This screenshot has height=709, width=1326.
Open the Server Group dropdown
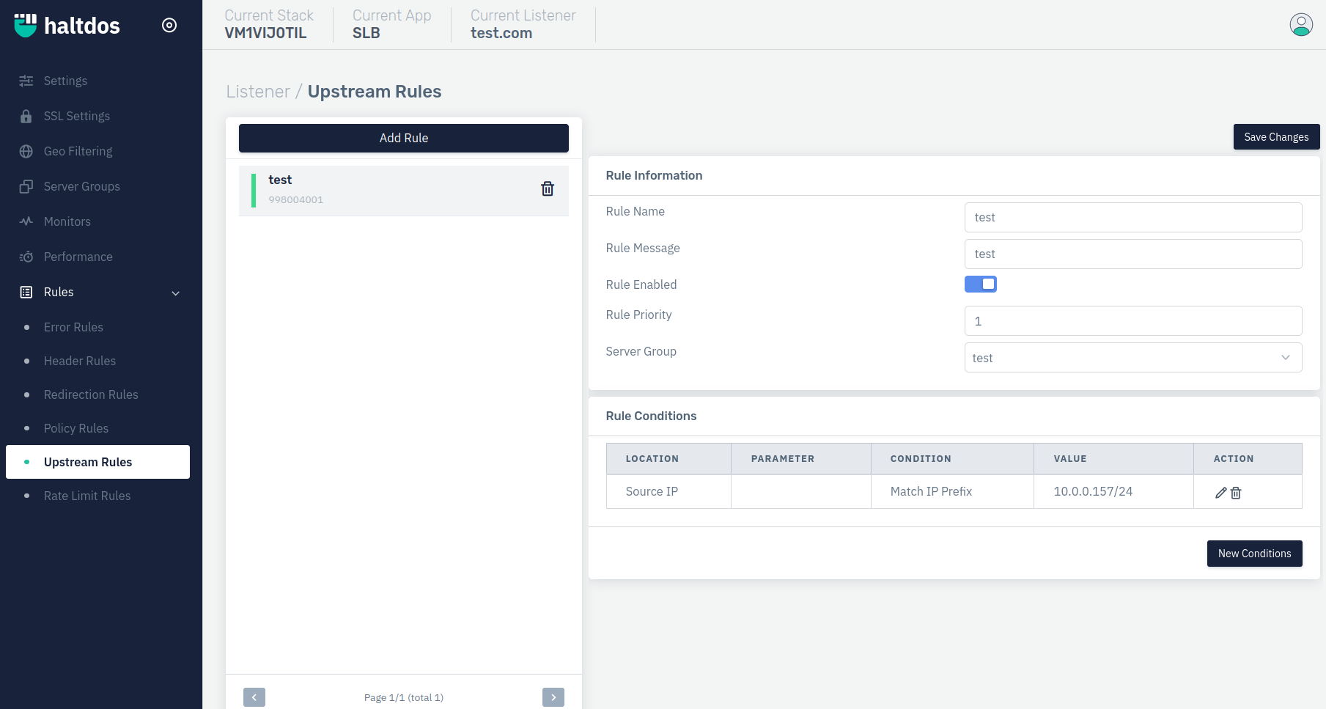[x=1133, y=358]
